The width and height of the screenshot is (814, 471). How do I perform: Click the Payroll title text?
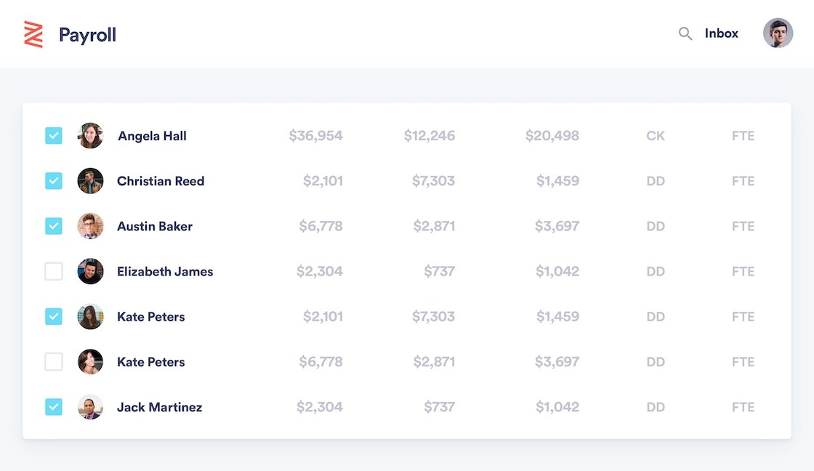pos(87,35)
